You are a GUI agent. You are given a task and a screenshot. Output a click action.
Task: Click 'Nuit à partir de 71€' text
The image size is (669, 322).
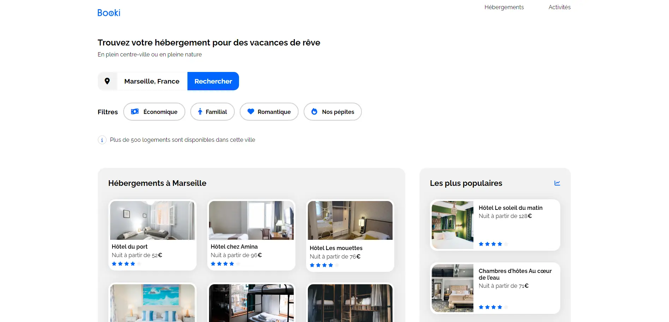[x=503, y=286]
